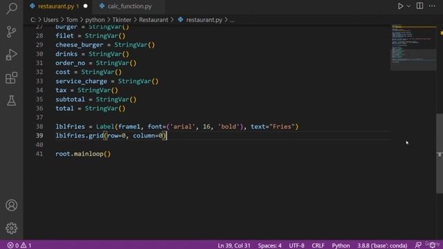Click the Tom breadcrumb
The height and width of the screenshot is (249, 443).
tap(72, 20)
